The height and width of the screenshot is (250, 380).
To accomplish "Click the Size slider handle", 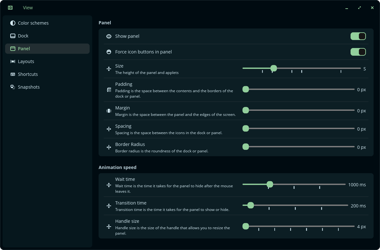I will 274,68.
